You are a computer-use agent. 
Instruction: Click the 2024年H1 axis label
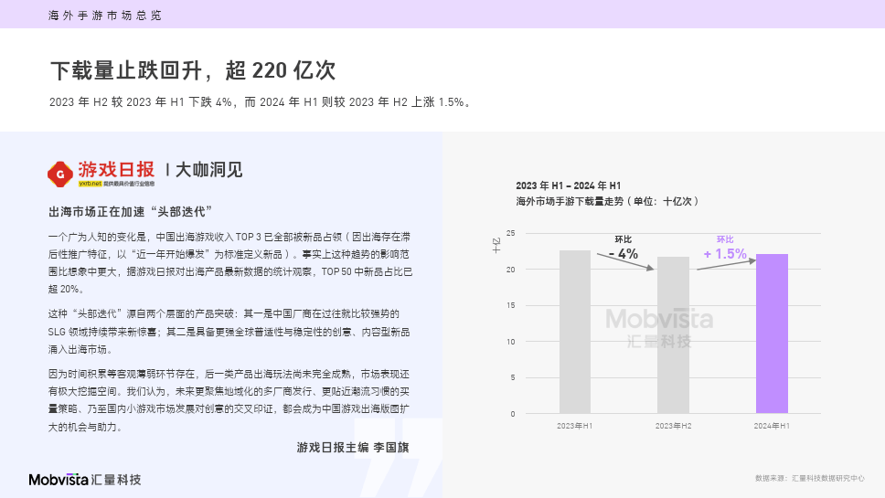[x=772, y=426]
